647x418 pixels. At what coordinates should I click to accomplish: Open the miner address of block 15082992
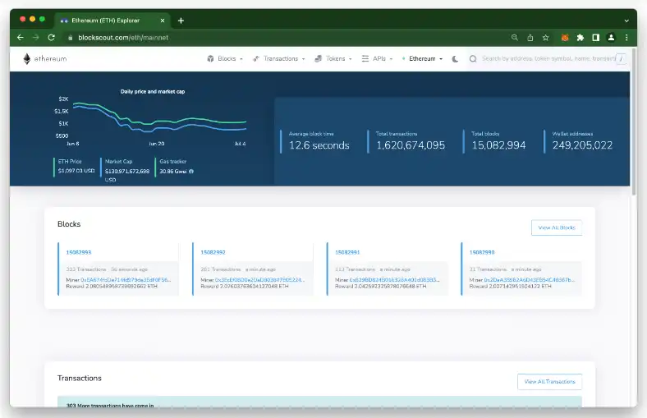tap(260, 280)
